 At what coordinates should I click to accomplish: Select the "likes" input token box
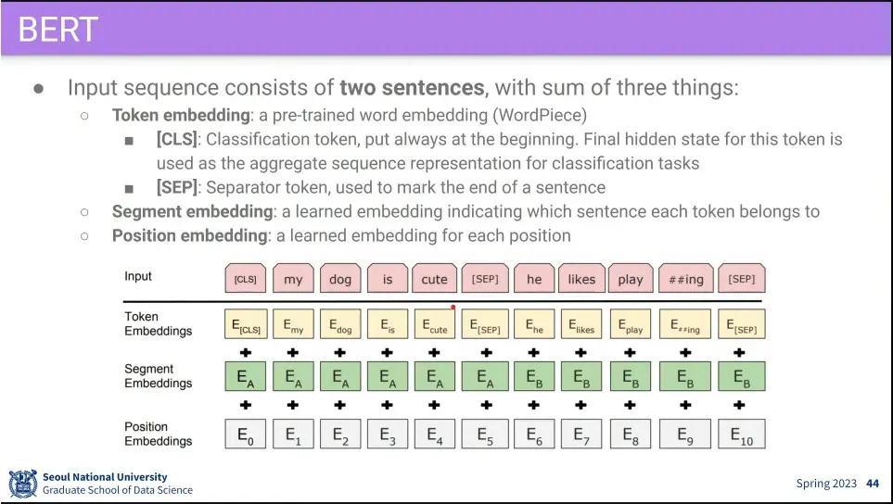click(581, 279)
